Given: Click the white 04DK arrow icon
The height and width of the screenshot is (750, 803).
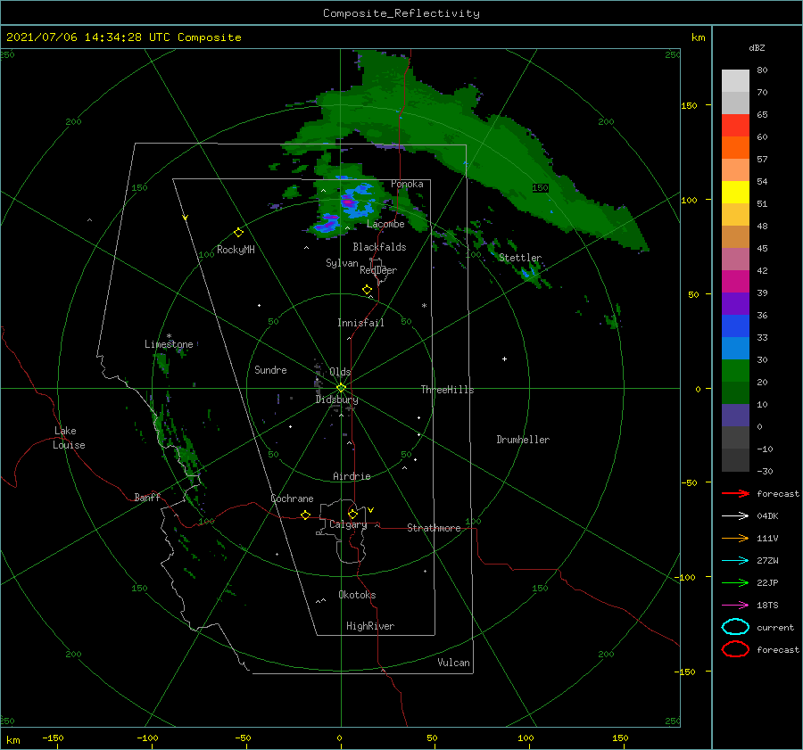Looking at the screenshot, I should 735,515.
